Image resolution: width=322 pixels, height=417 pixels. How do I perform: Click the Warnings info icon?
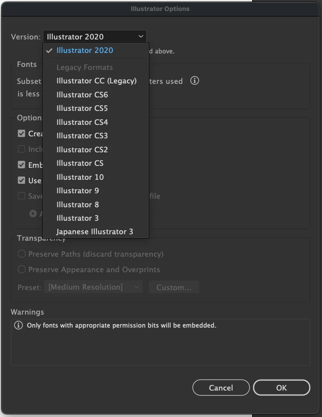point(18,325)
